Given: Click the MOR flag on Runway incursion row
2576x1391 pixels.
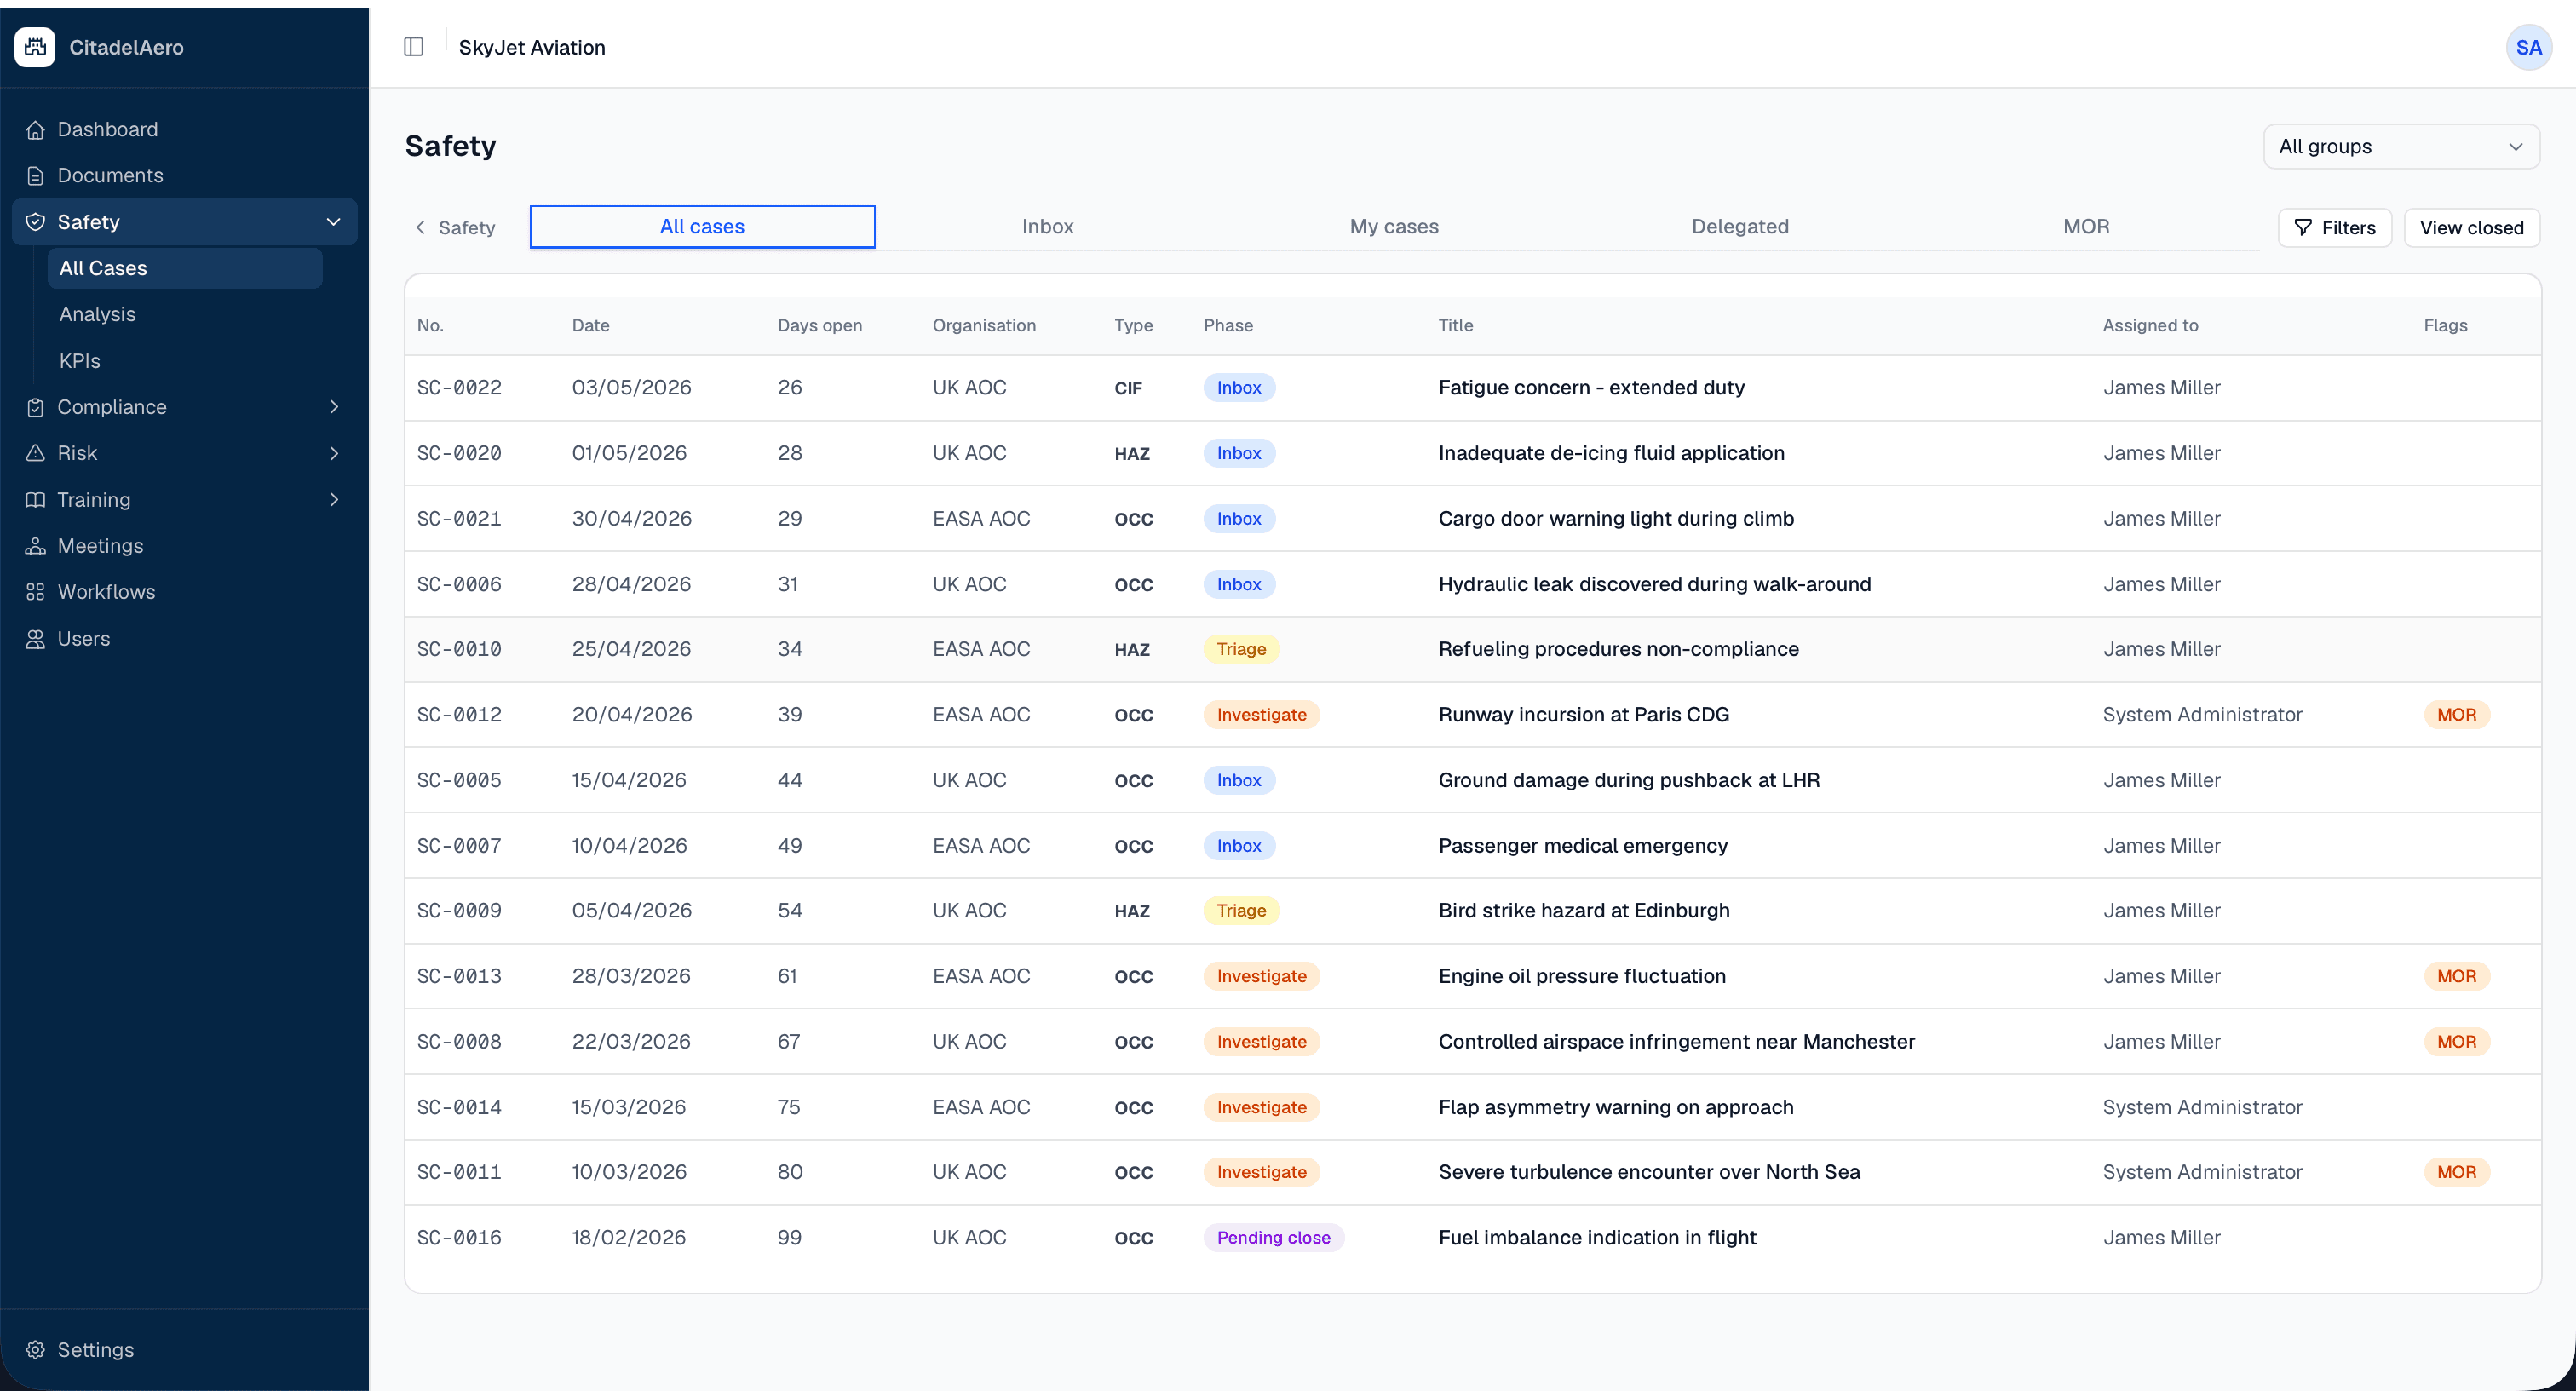Looking at the screenshot, I should click(x=2456, y=715).
